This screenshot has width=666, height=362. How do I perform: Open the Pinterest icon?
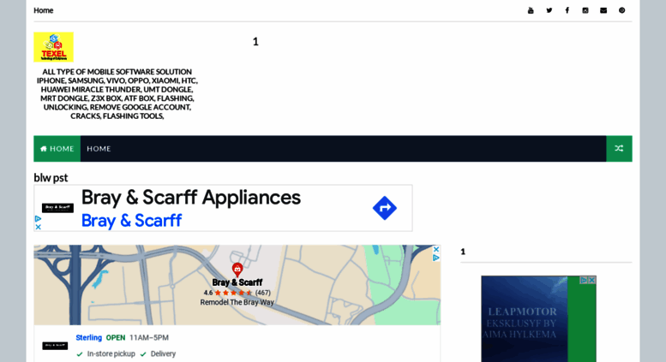[621, 10]
